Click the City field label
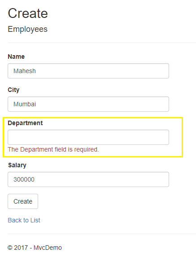This screenshot has width=196, height=261. [13, 90]
